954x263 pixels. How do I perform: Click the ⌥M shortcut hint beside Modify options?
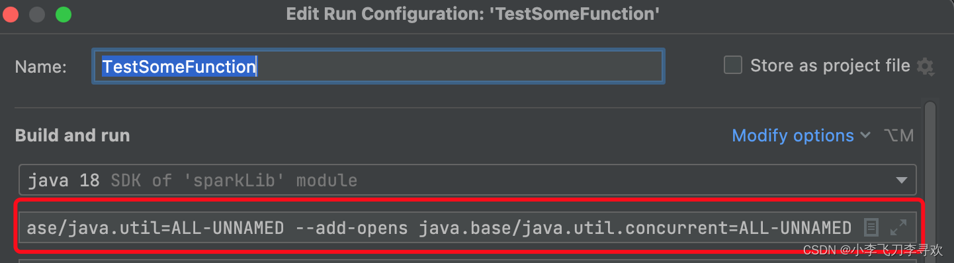899,135
